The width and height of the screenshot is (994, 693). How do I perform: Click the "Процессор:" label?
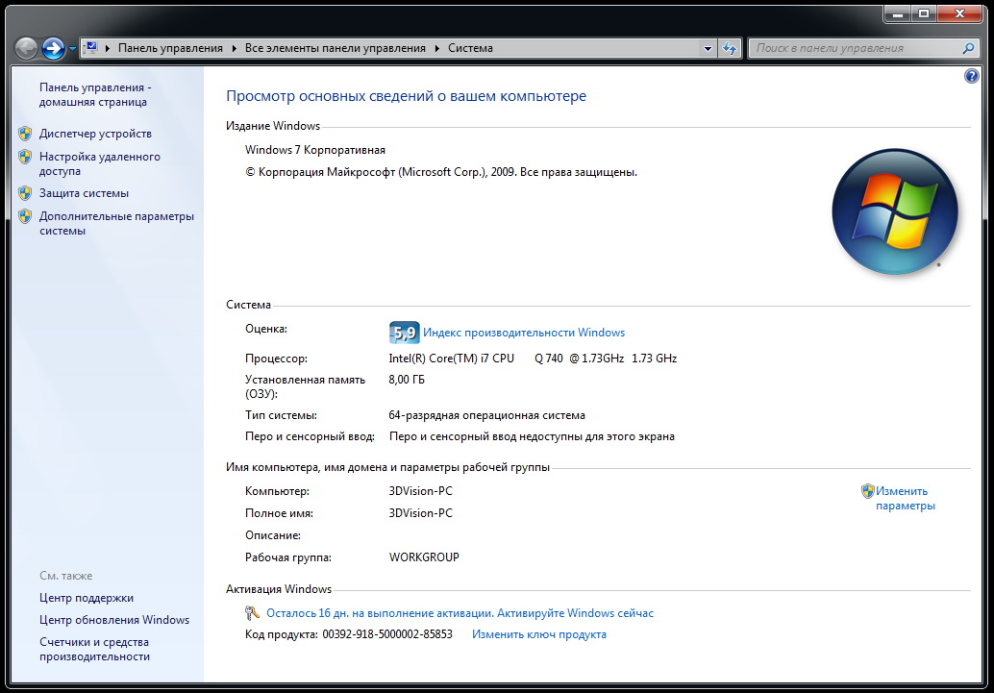click(277, 359)
